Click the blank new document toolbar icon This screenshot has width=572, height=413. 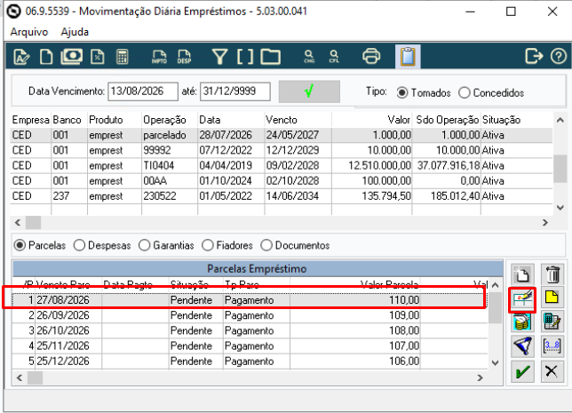coord(46,57)
